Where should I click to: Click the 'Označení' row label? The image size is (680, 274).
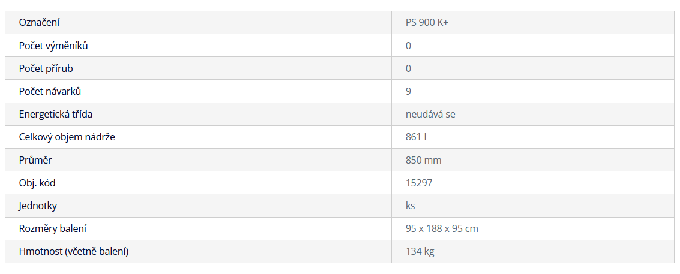pos(39,23)
